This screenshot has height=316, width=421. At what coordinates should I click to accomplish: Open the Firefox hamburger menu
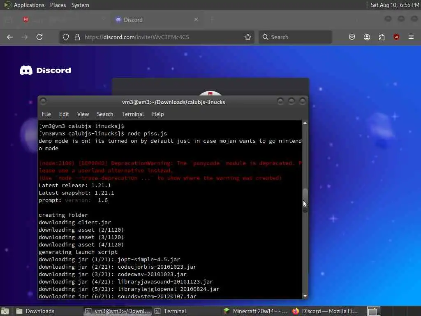411,37
